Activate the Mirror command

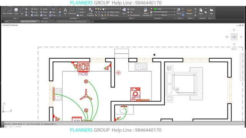(x=44, y=12)
